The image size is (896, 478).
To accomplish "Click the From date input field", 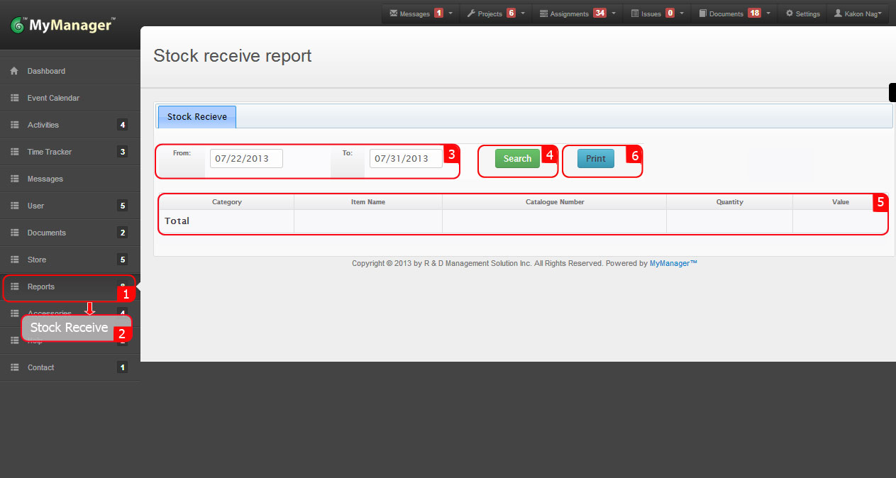I will (245, 158).
